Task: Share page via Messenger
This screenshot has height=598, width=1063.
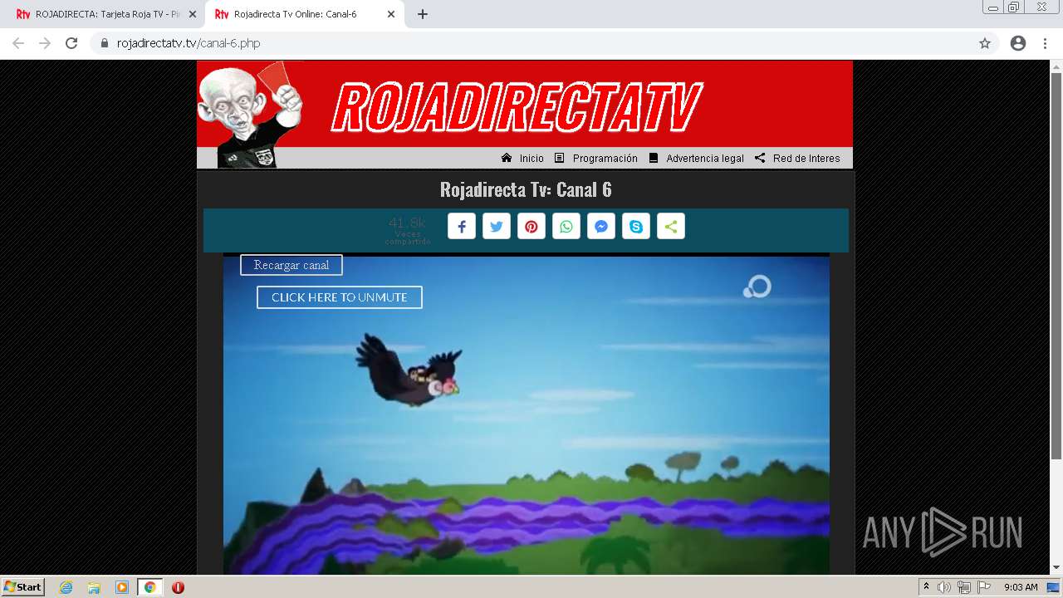Action: [601, 227]
